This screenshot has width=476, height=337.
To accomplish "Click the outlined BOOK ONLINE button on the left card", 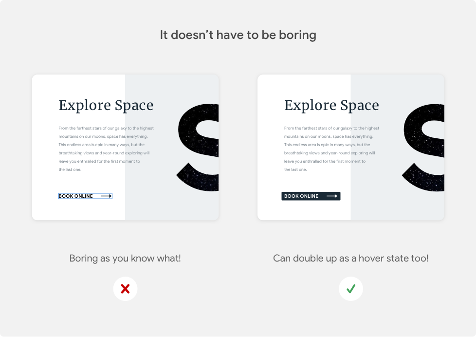I will (x=85, y=196).
